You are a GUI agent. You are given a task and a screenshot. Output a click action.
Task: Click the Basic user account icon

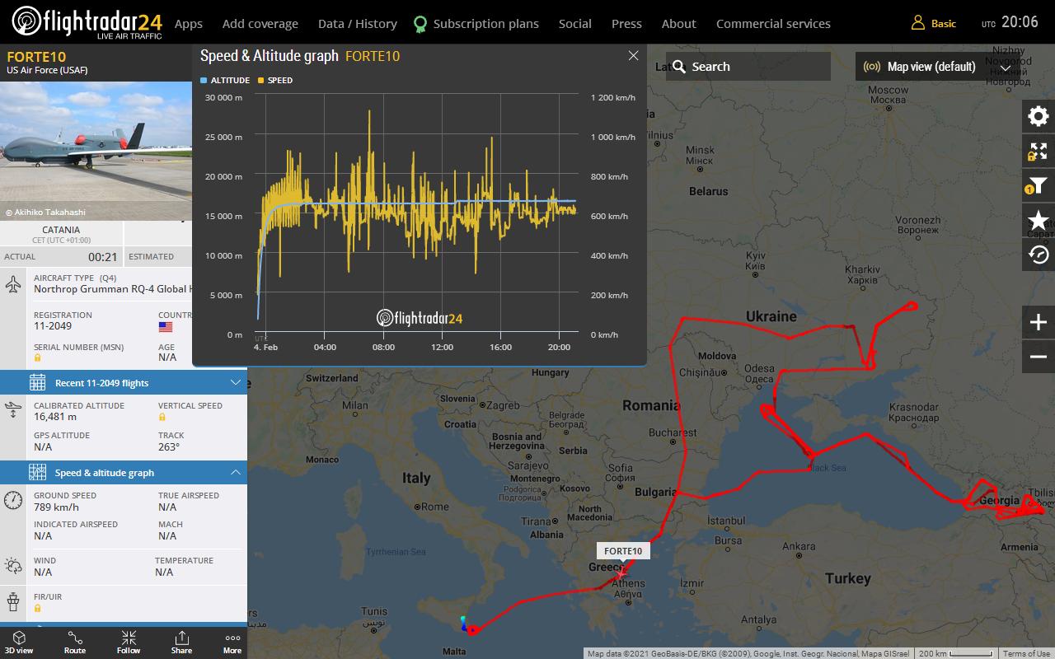coord(917,23)
